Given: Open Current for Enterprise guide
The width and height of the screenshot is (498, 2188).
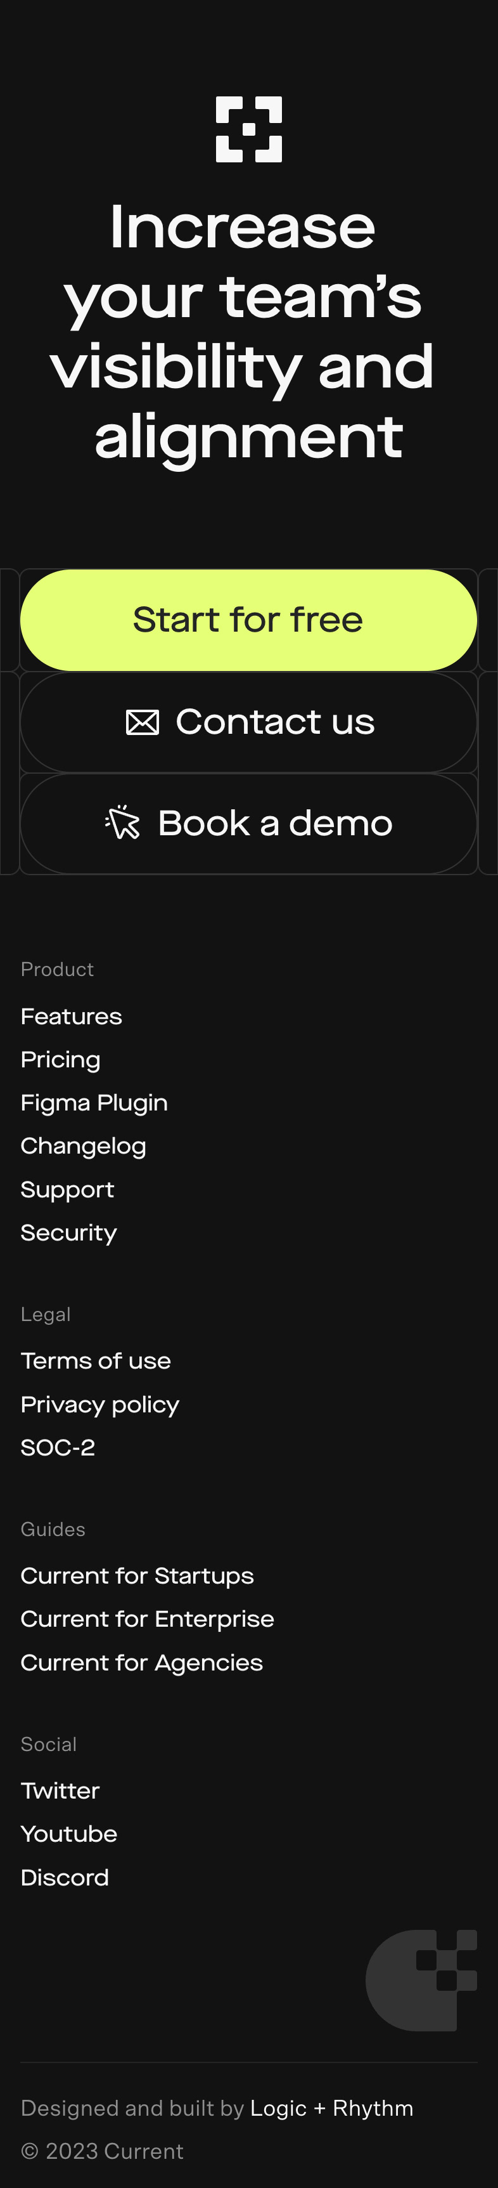Looking at the screenshot, I should click(147, 1619).
